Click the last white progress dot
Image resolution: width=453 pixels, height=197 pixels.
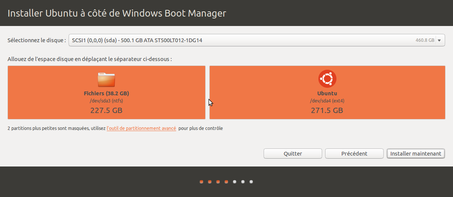pos(251,182)
